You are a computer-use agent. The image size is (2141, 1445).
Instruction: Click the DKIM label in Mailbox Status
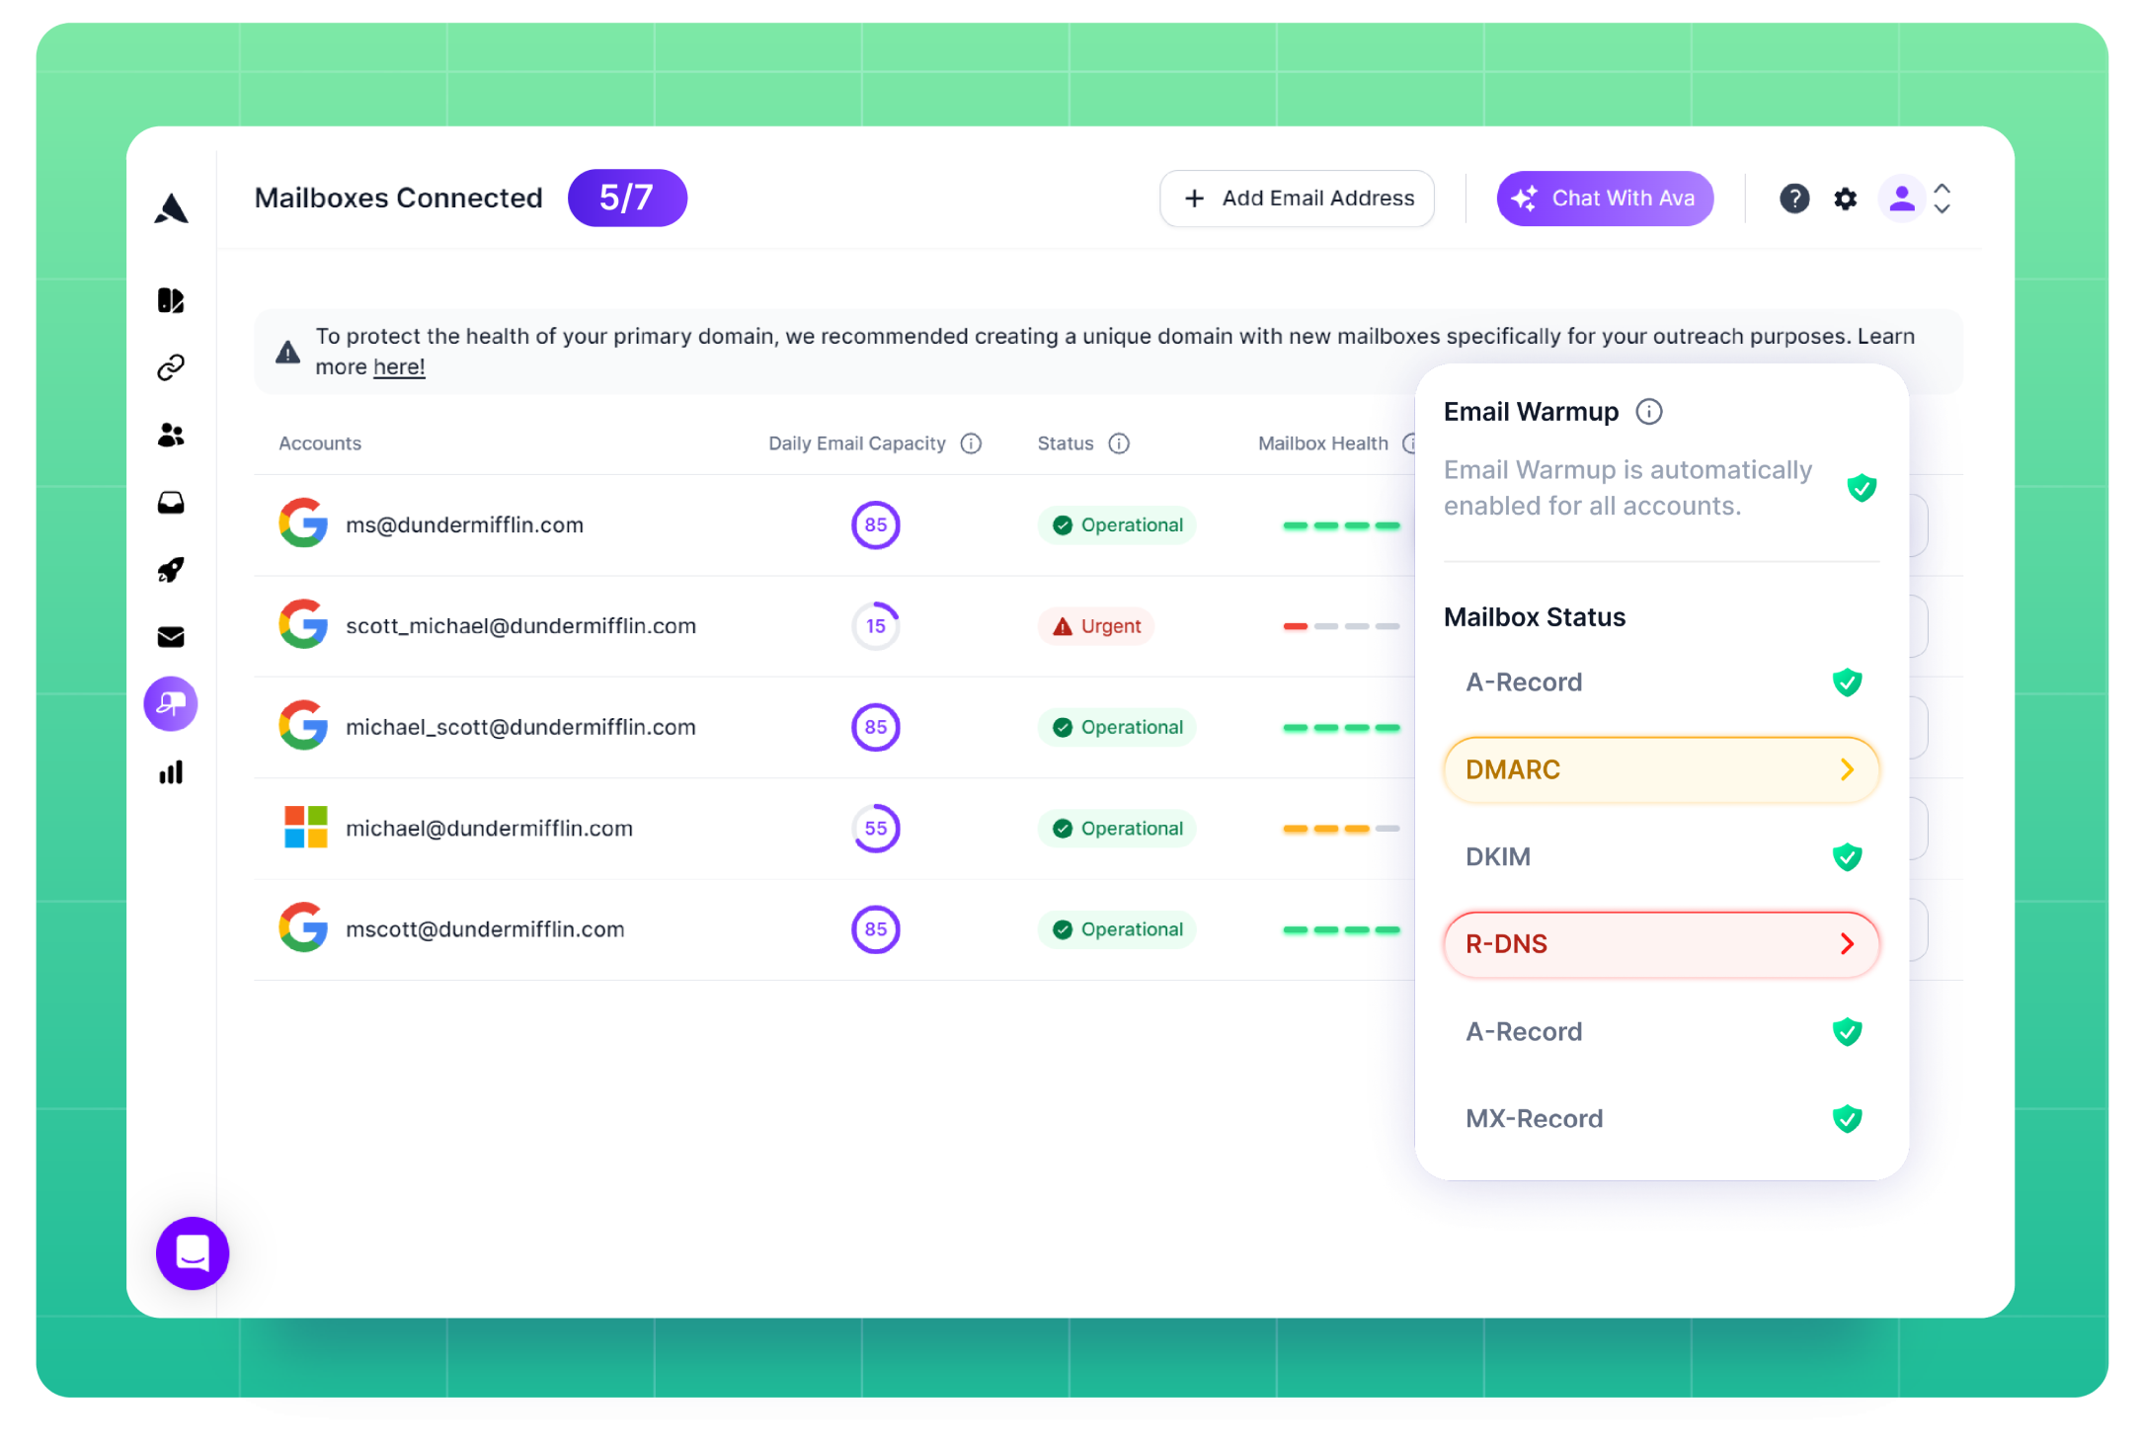[x=1497, y=856]
